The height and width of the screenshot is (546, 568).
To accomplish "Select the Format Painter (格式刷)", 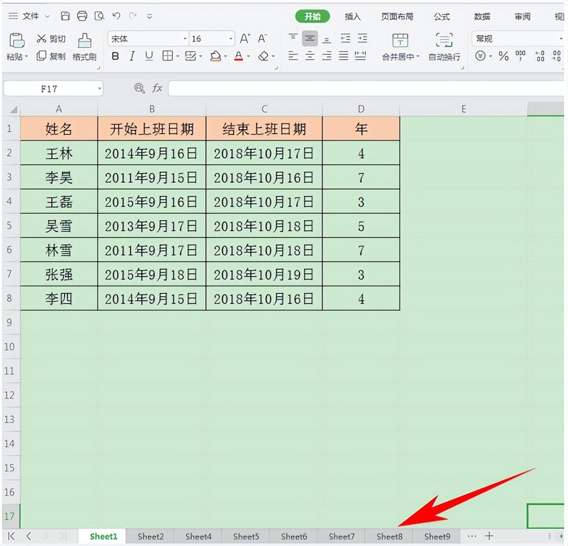I will [x=85, y=47].
